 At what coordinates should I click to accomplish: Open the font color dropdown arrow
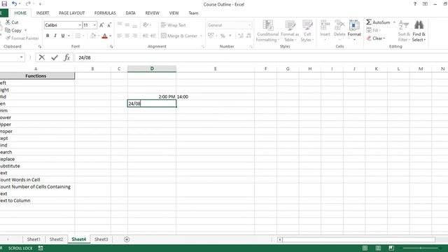coord(111,36)
